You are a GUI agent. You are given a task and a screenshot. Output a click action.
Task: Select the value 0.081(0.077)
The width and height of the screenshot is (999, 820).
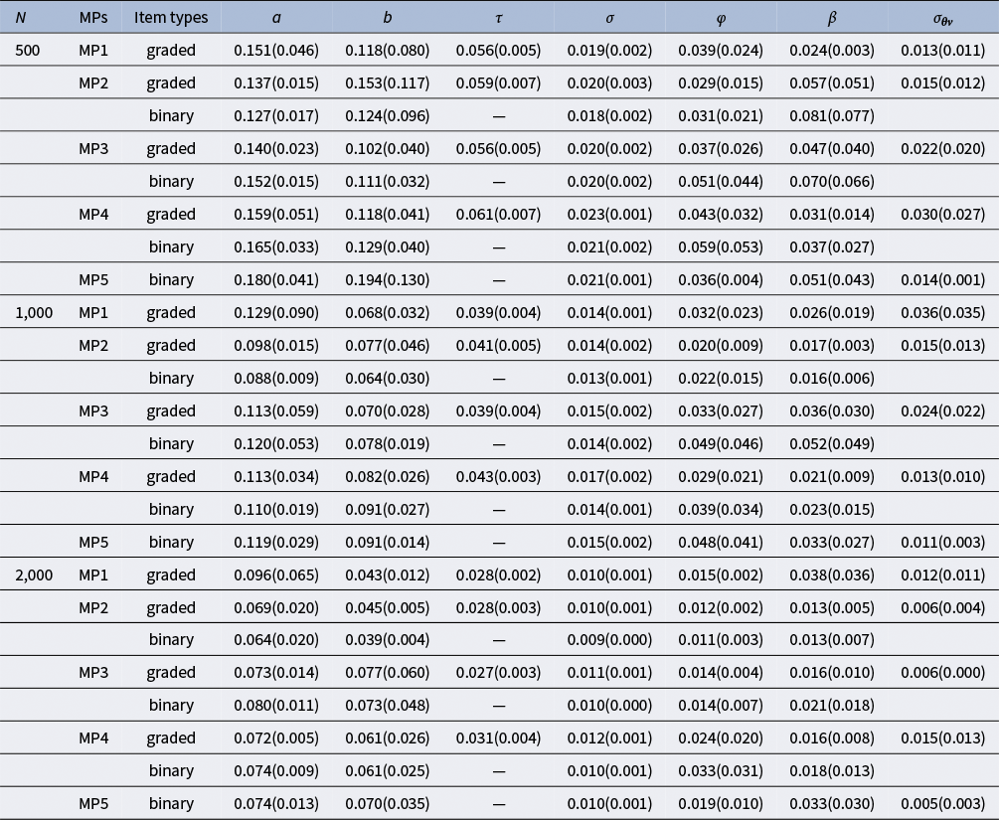pos(832,116)
